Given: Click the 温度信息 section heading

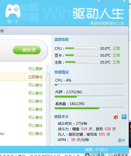Looking at the screenshot, I should click(x=61, y=40).
